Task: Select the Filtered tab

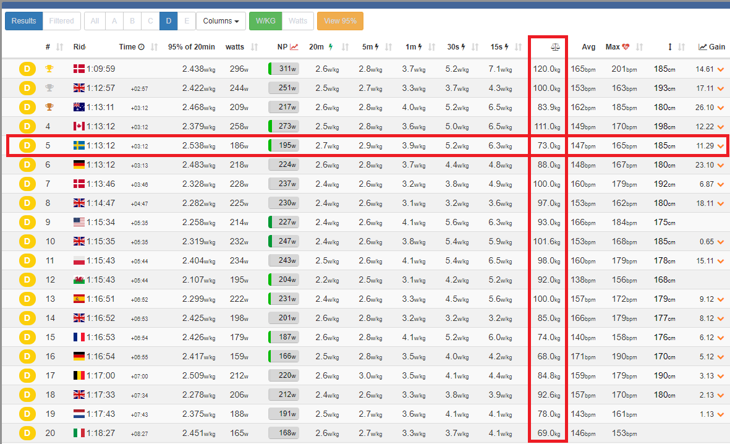Action: pyautogui.click(x=61, y=21)
